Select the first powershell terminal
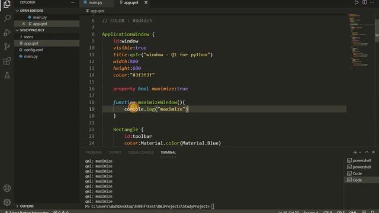379x213 pixels. [x=361, y=160]
